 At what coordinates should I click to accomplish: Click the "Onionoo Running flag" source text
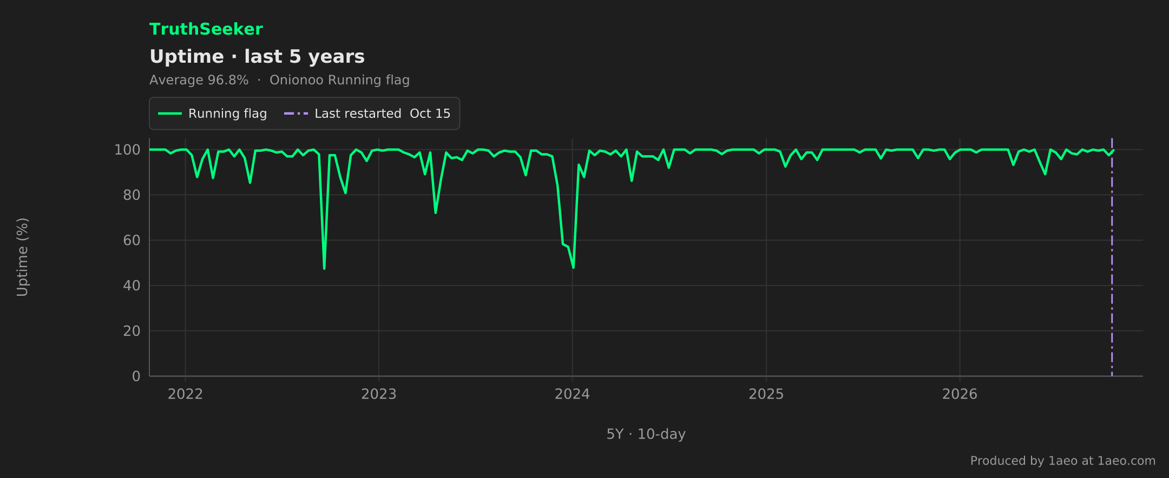339,80
